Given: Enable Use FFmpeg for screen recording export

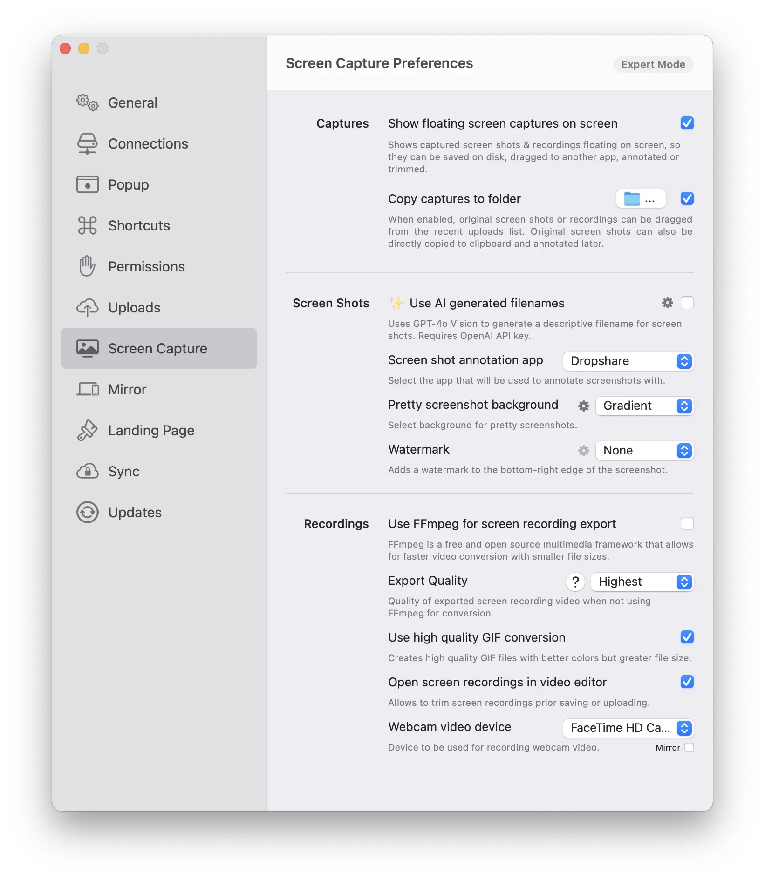Looking at the screenshot, I should 687,524.
